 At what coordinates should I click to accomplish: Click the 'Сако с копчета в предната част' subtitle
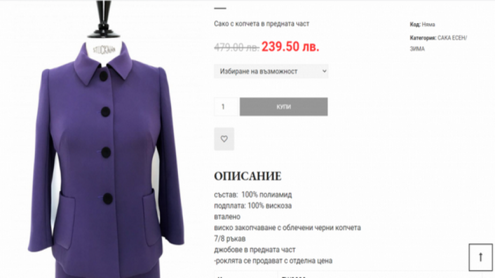pyautogui.click(x=261, y=24)
